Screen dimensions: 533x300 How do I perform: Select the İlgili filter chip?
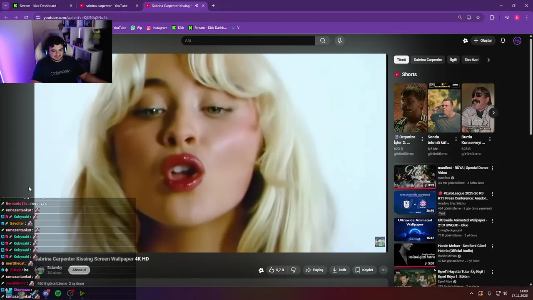point(453,60)
